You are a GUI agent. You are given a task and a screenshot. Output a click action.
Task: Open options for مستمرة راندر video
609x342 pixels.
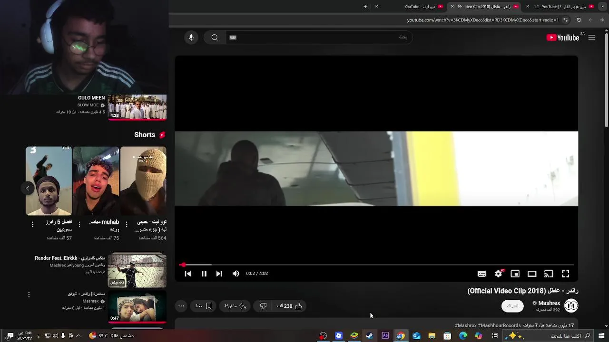[29, 294]
